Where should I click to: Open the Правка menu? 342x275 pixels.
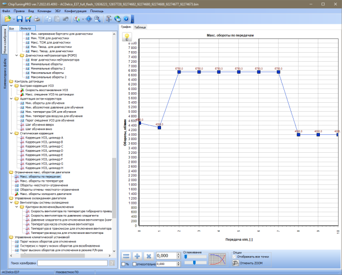19,11
